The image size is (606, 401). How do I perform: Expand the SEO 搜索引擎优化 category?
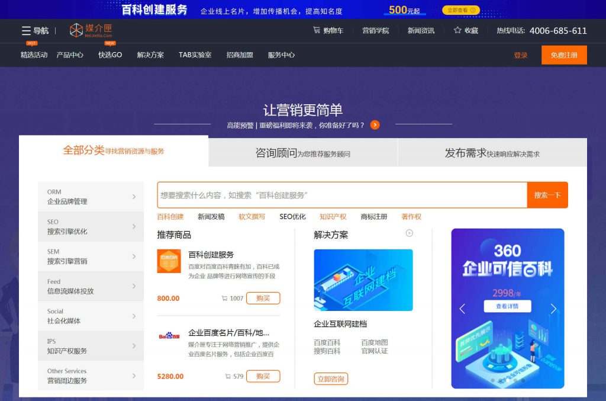tap(91, 226)
